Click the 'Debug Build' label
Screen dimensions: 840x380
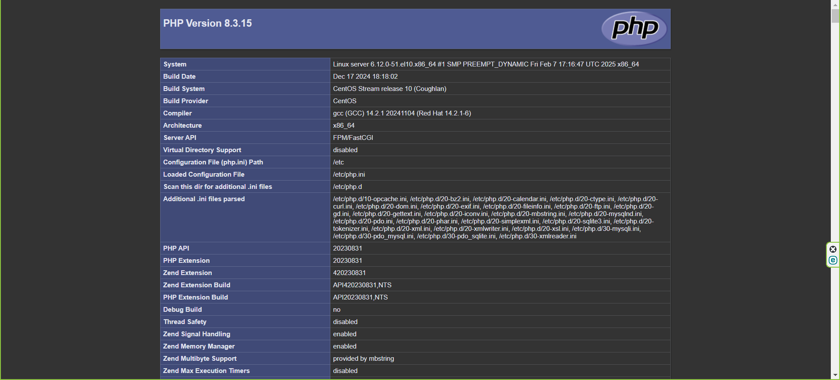(182, 310)
